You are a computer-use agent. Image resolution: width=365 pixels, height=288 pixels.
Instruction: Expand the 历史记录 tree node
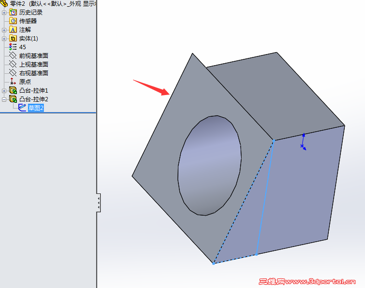point(4,13)
